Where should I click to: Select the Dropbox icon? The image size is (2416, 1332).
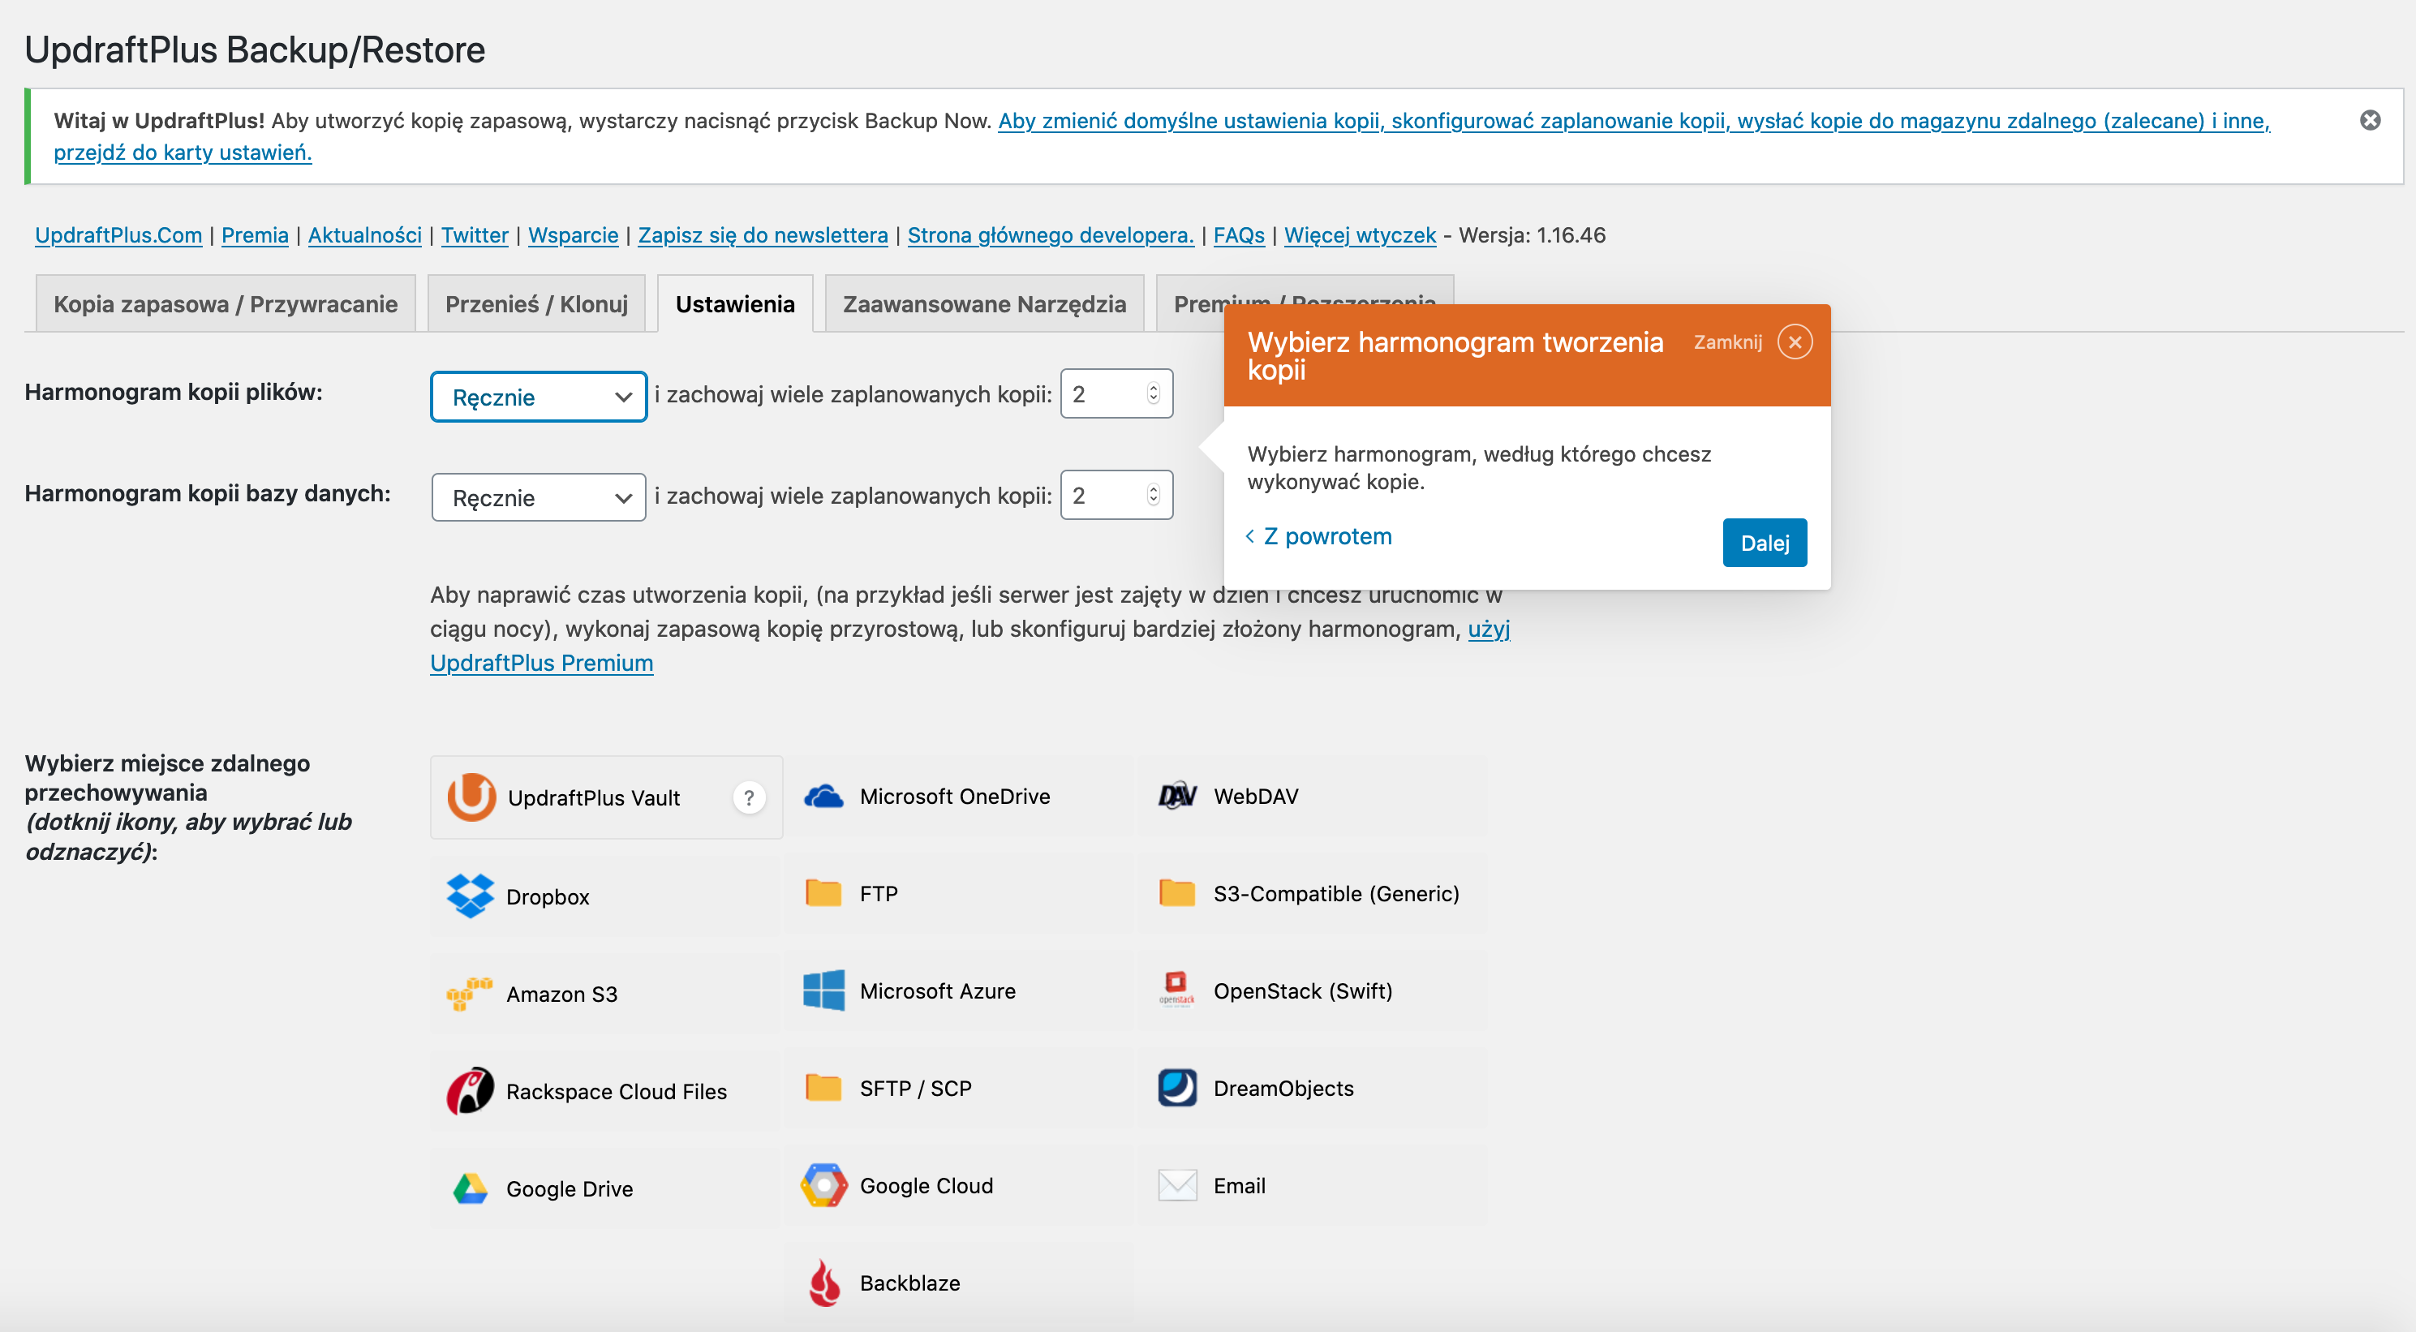tap(471, 896)
